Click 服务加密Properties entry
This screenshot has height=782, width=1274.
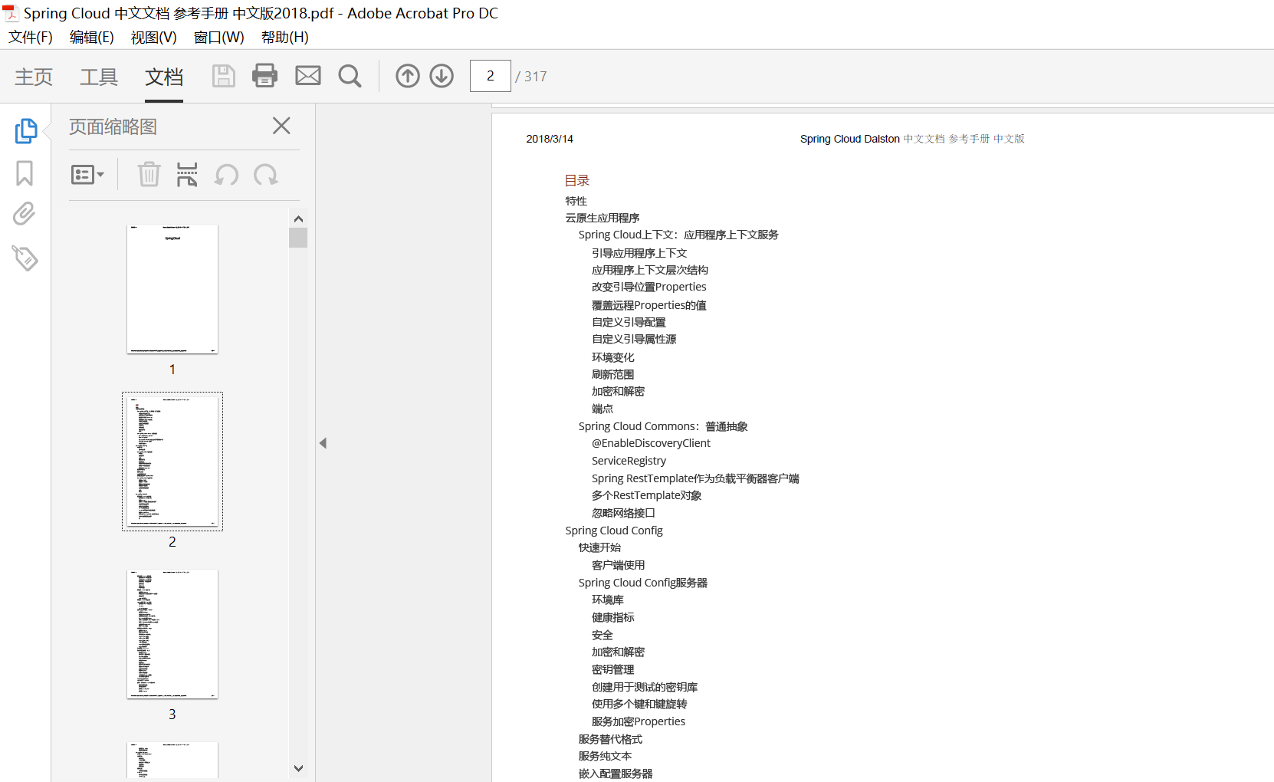pos(639,721)
